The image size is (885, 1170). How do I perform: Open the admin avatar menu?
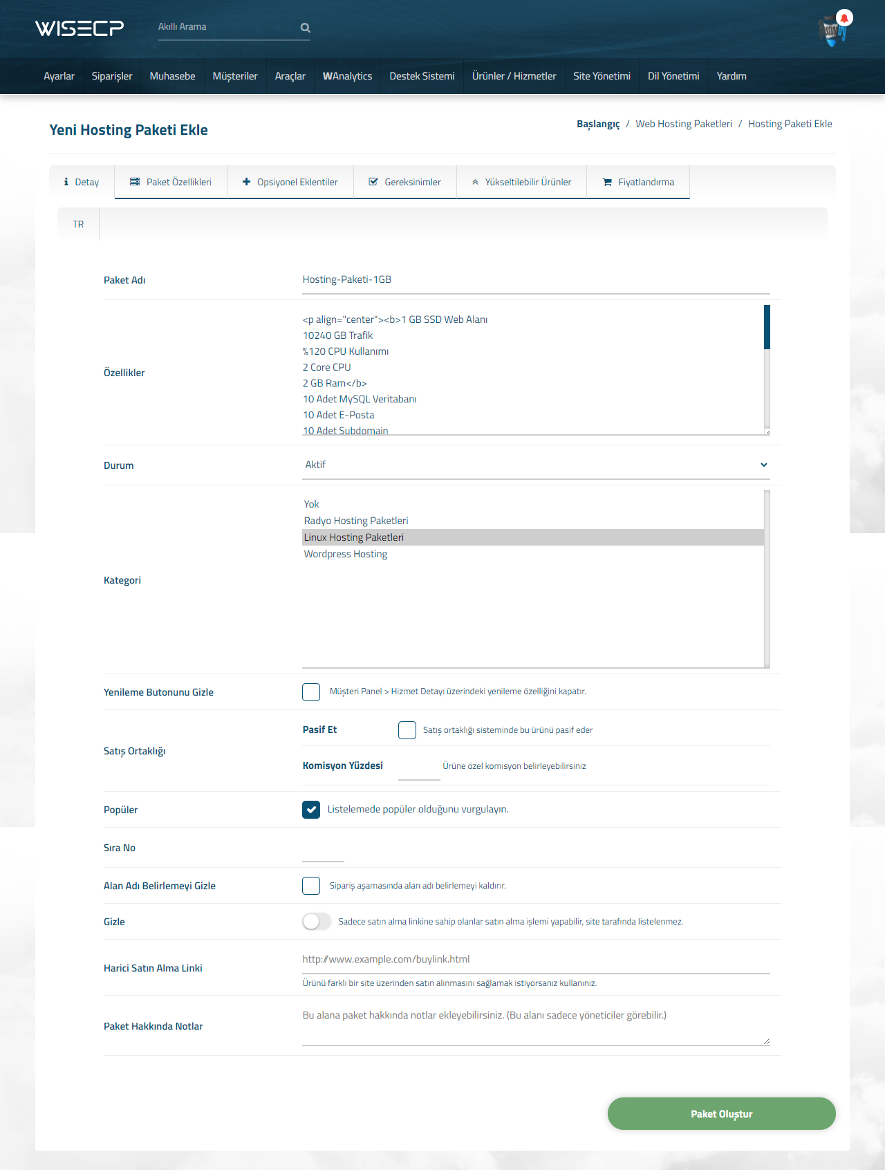(832, 31)
